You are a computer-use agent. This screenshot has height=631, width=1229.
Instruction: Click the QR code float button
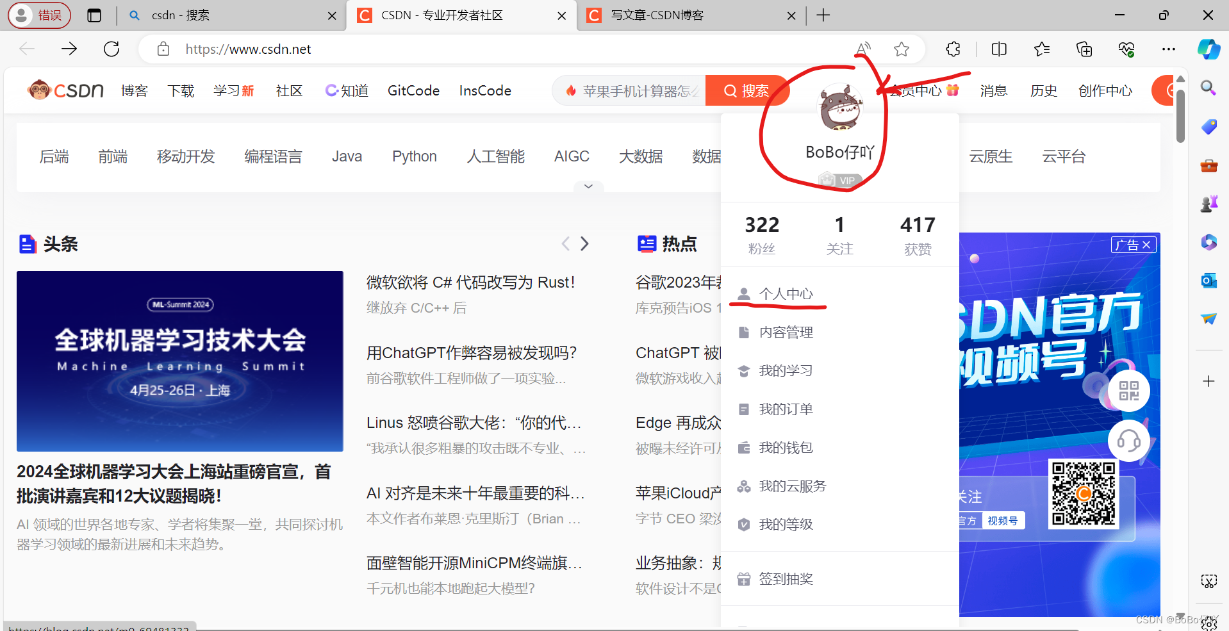point(1128,391)
